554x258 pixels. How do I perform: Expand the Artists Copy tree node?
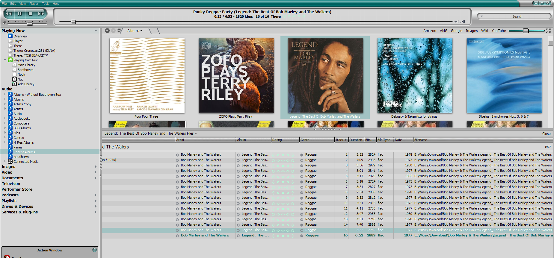tap(5, 104)
